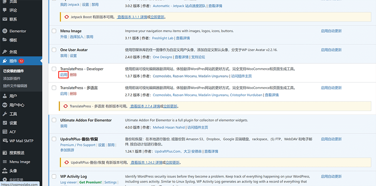
Task: Update Jetpack Boost via 立即更新 link
Action: pyautogui.click(x=157, y=17)
